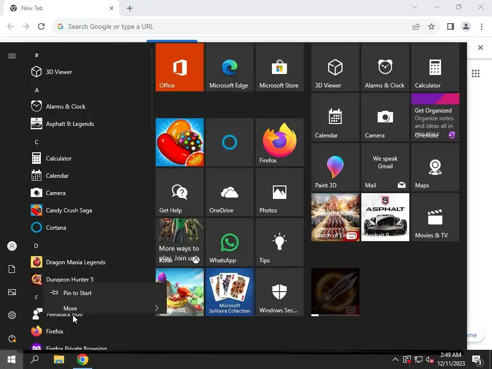This screenshot has width=492, height=369.
Task: Open the March of Empires tile
Action: coord(335,217)
